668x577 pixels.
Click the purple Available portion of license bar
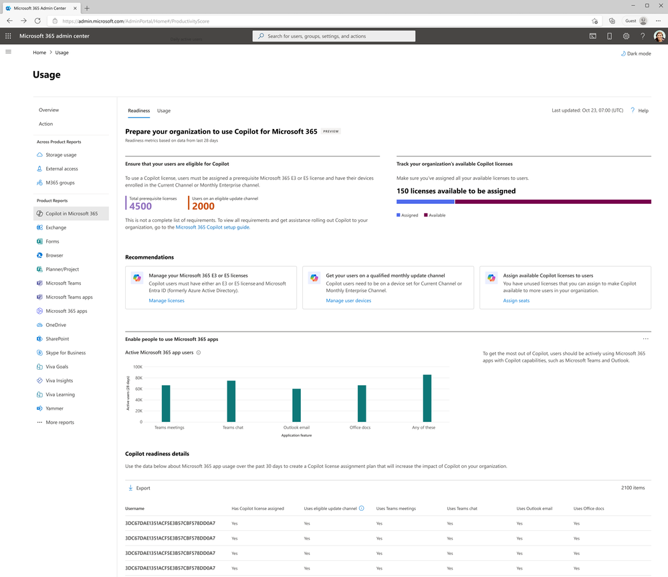pyautogui.click(x=553, y=202)
